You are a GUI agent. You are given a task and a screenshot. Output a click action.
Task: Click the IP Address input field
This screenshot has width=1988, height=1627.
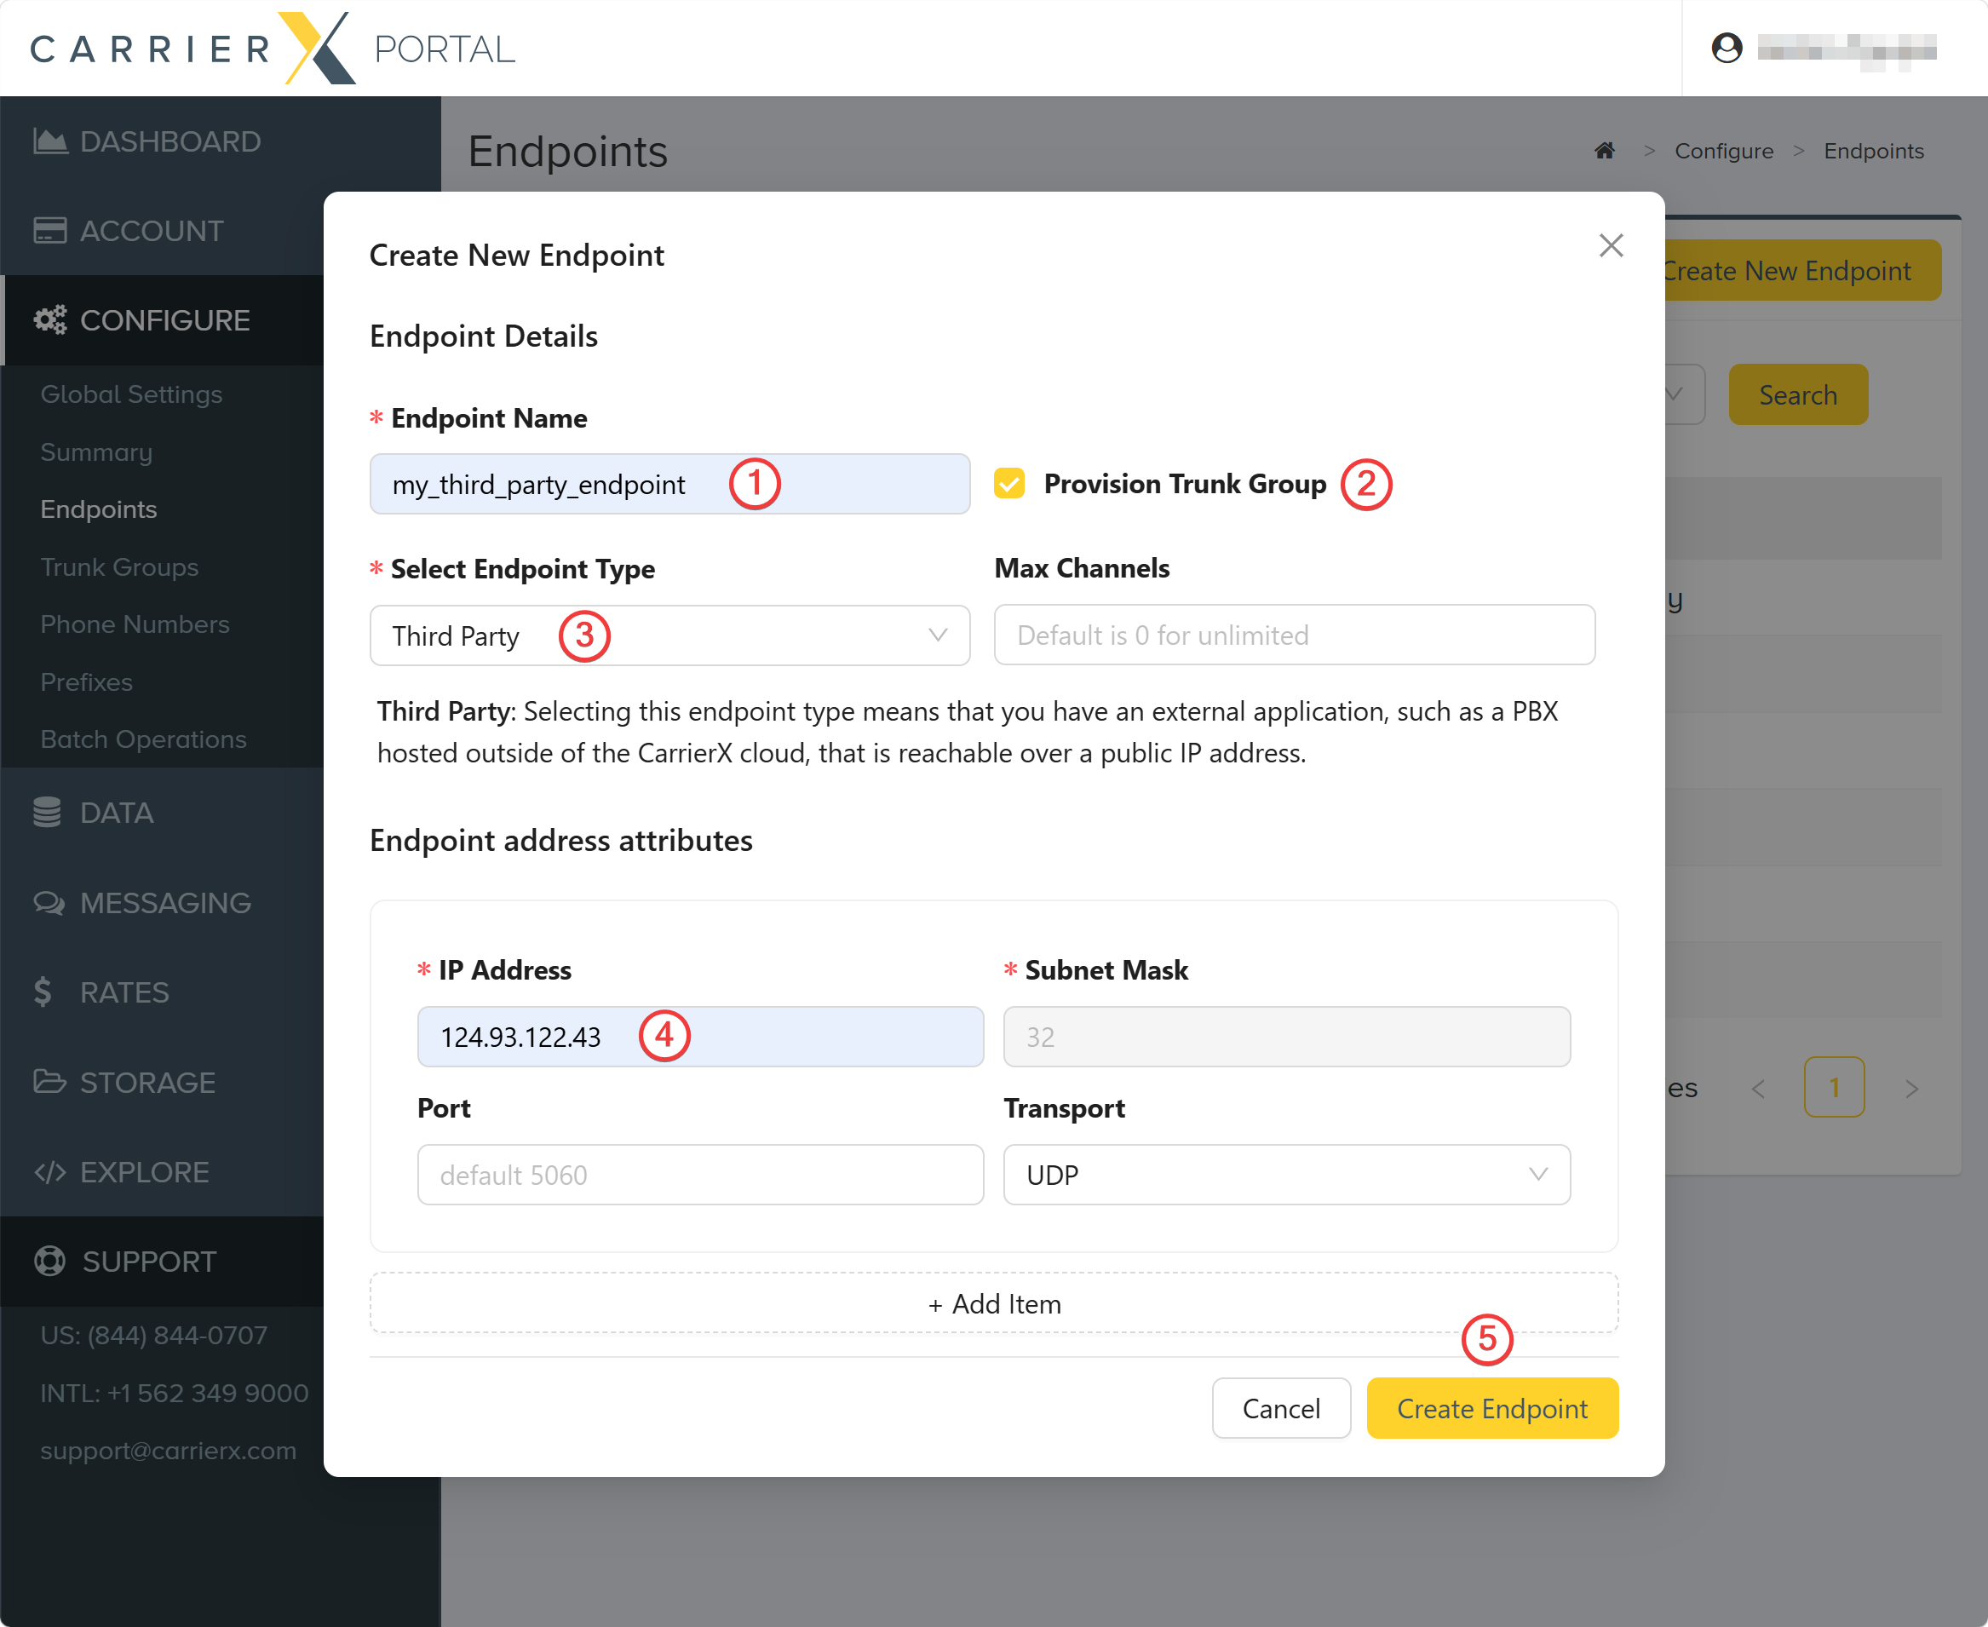(x=700, y=1037)
